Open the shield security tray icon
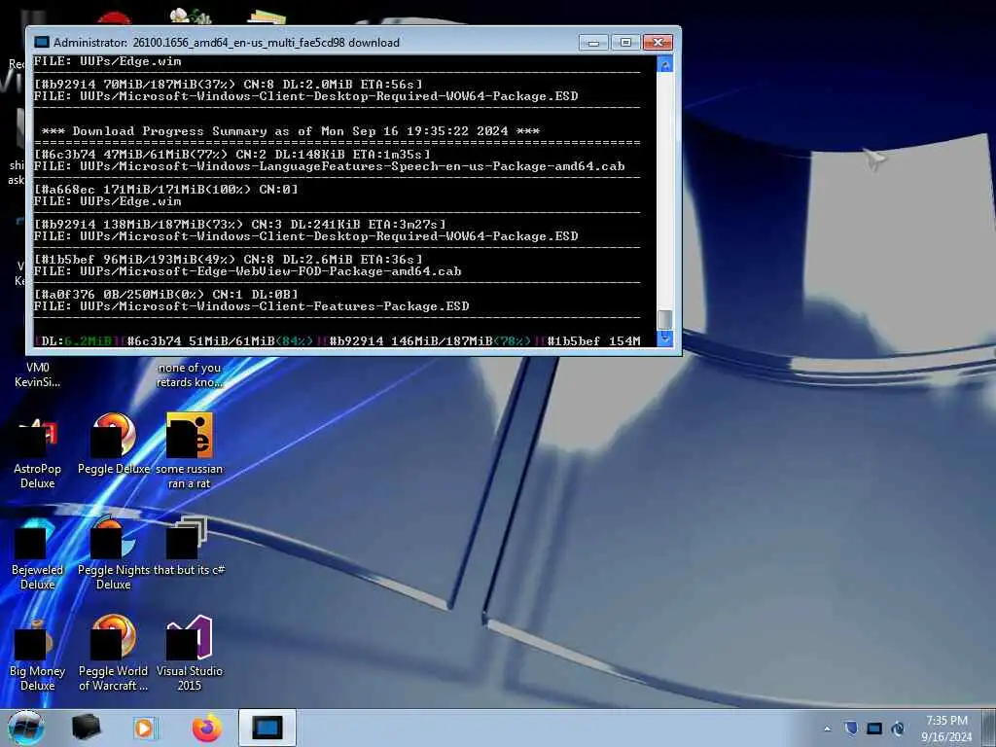The height and width of the screenshot is (747, 996). tap(851, 729)
